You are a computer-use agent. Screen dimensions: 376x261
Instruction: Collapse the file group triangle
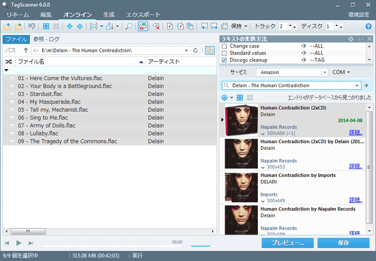6,70
